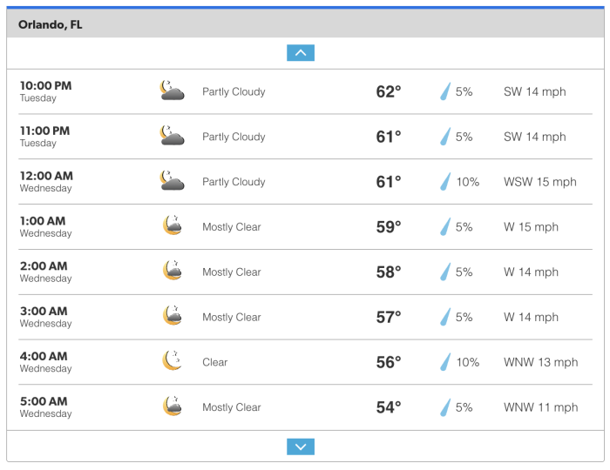Click the raindrop icon beside 10:00 PM 5%
The width and height of the screenshot is (610, 470).
pyautogui.click(x=445, y=91)
